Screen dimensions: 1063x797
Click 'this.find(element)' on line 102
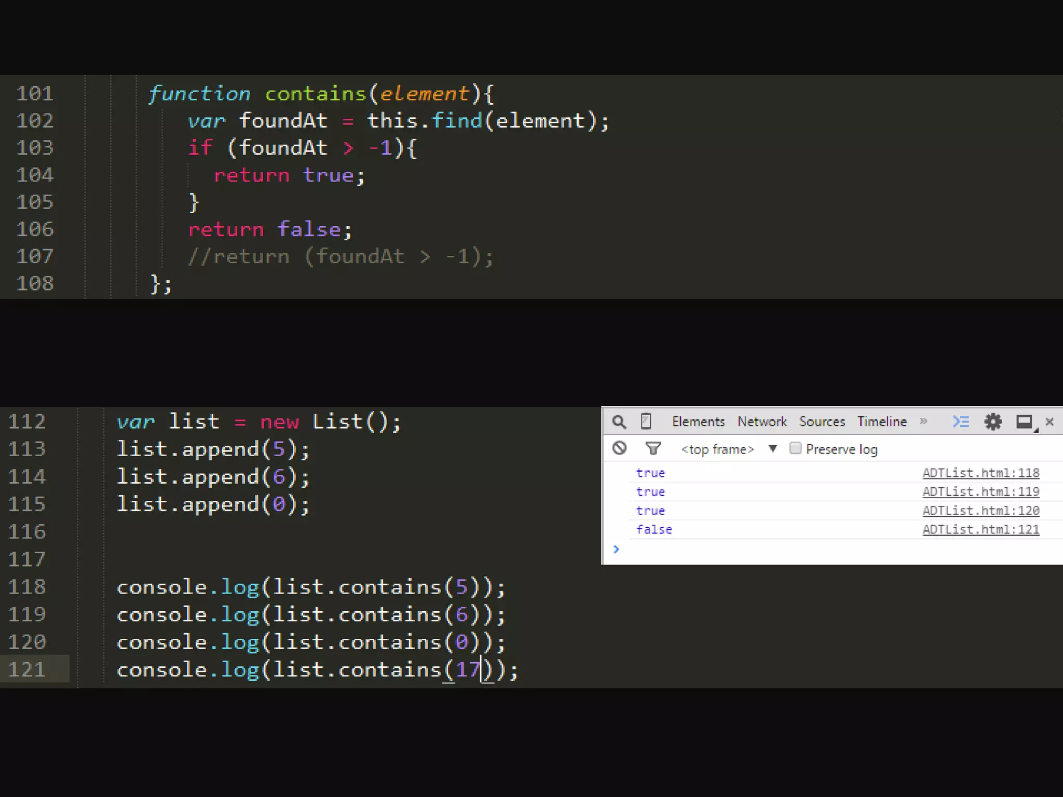coord(482,121)
